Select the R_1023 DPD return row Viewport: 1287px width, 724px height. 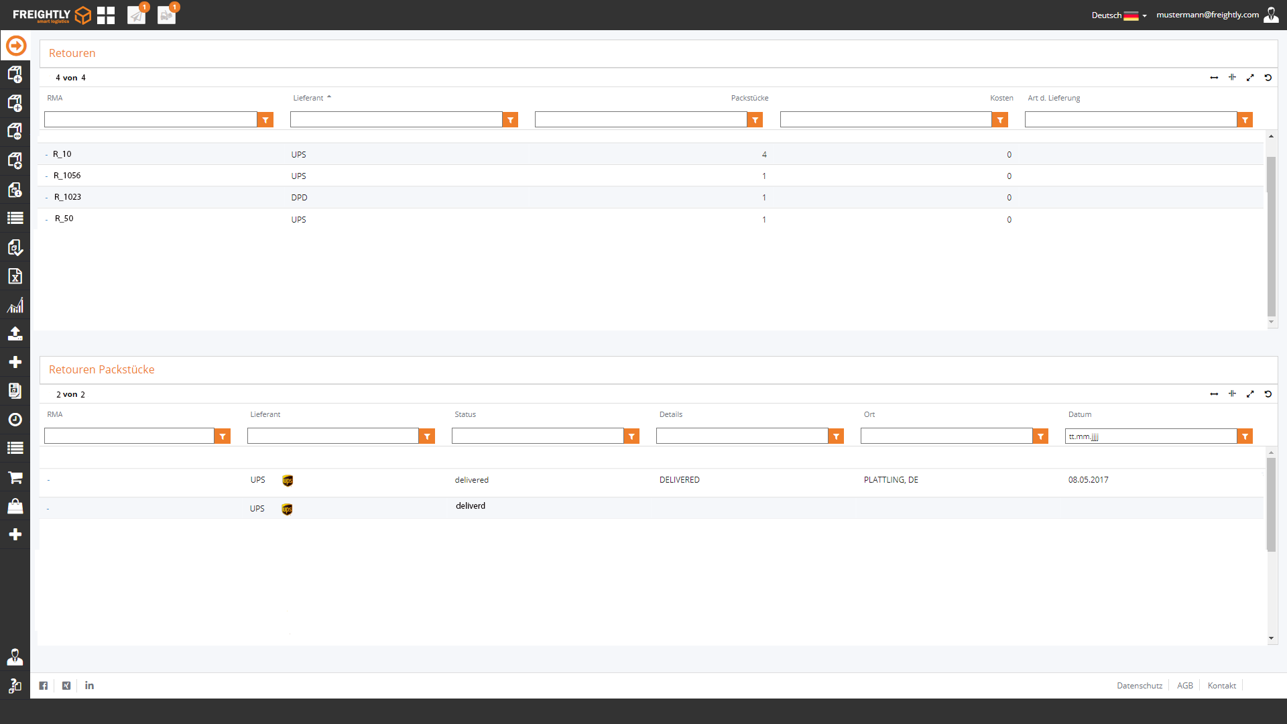652,197
